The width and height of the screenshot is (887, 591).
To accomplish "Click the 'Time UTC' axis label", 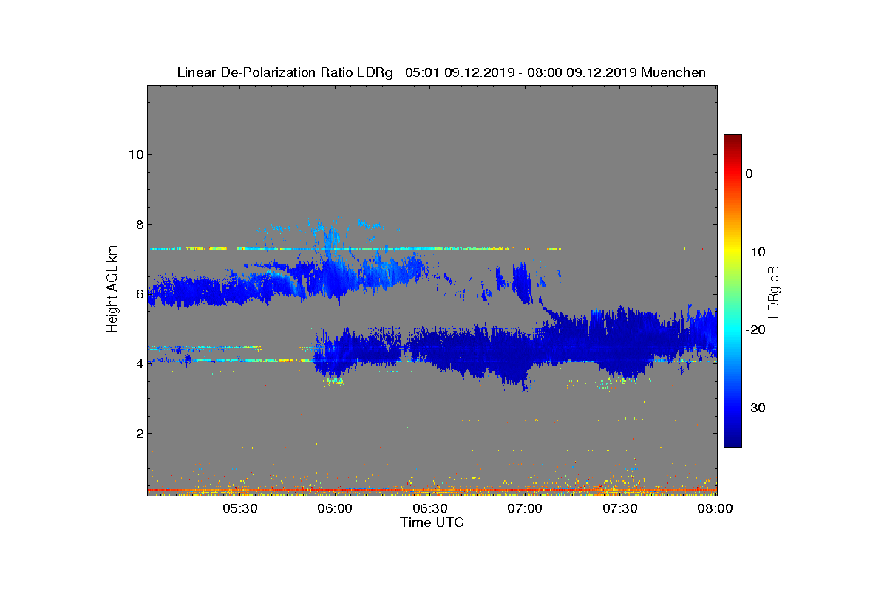I will (432, 522).
